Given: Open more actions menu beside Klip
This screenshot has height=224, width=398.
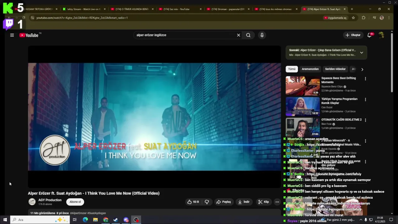Looking at the screenshot, I should point(277,202).
